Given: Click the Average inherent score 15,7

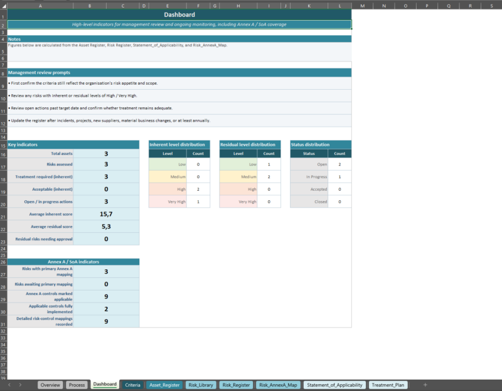Looking at the screenshot, I should coord(106,214).
